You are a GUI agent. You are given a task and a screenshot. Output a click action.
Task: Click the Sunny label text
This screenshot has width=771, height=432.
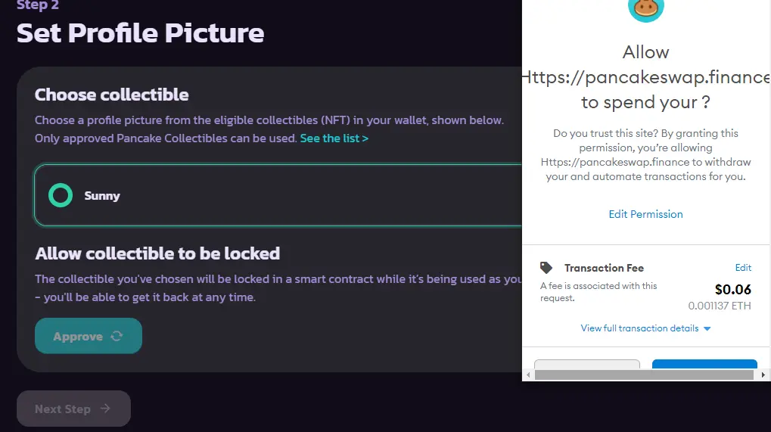tap(102, 196)
